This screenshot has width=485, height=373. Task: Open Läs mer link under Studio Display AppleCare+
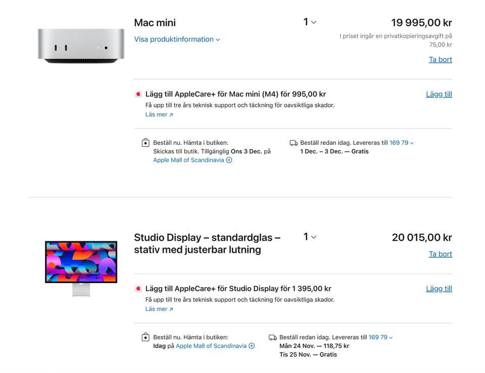[159, 309]
